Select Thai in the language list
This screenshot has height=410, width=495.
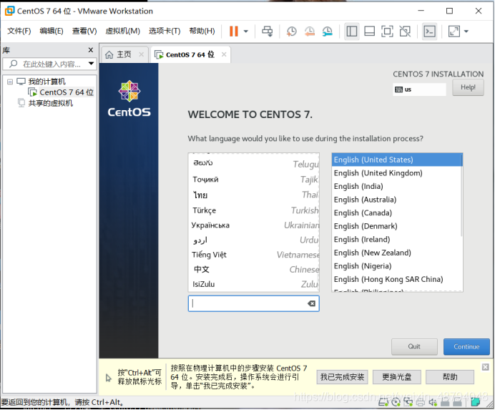click(x=253, y=195)
